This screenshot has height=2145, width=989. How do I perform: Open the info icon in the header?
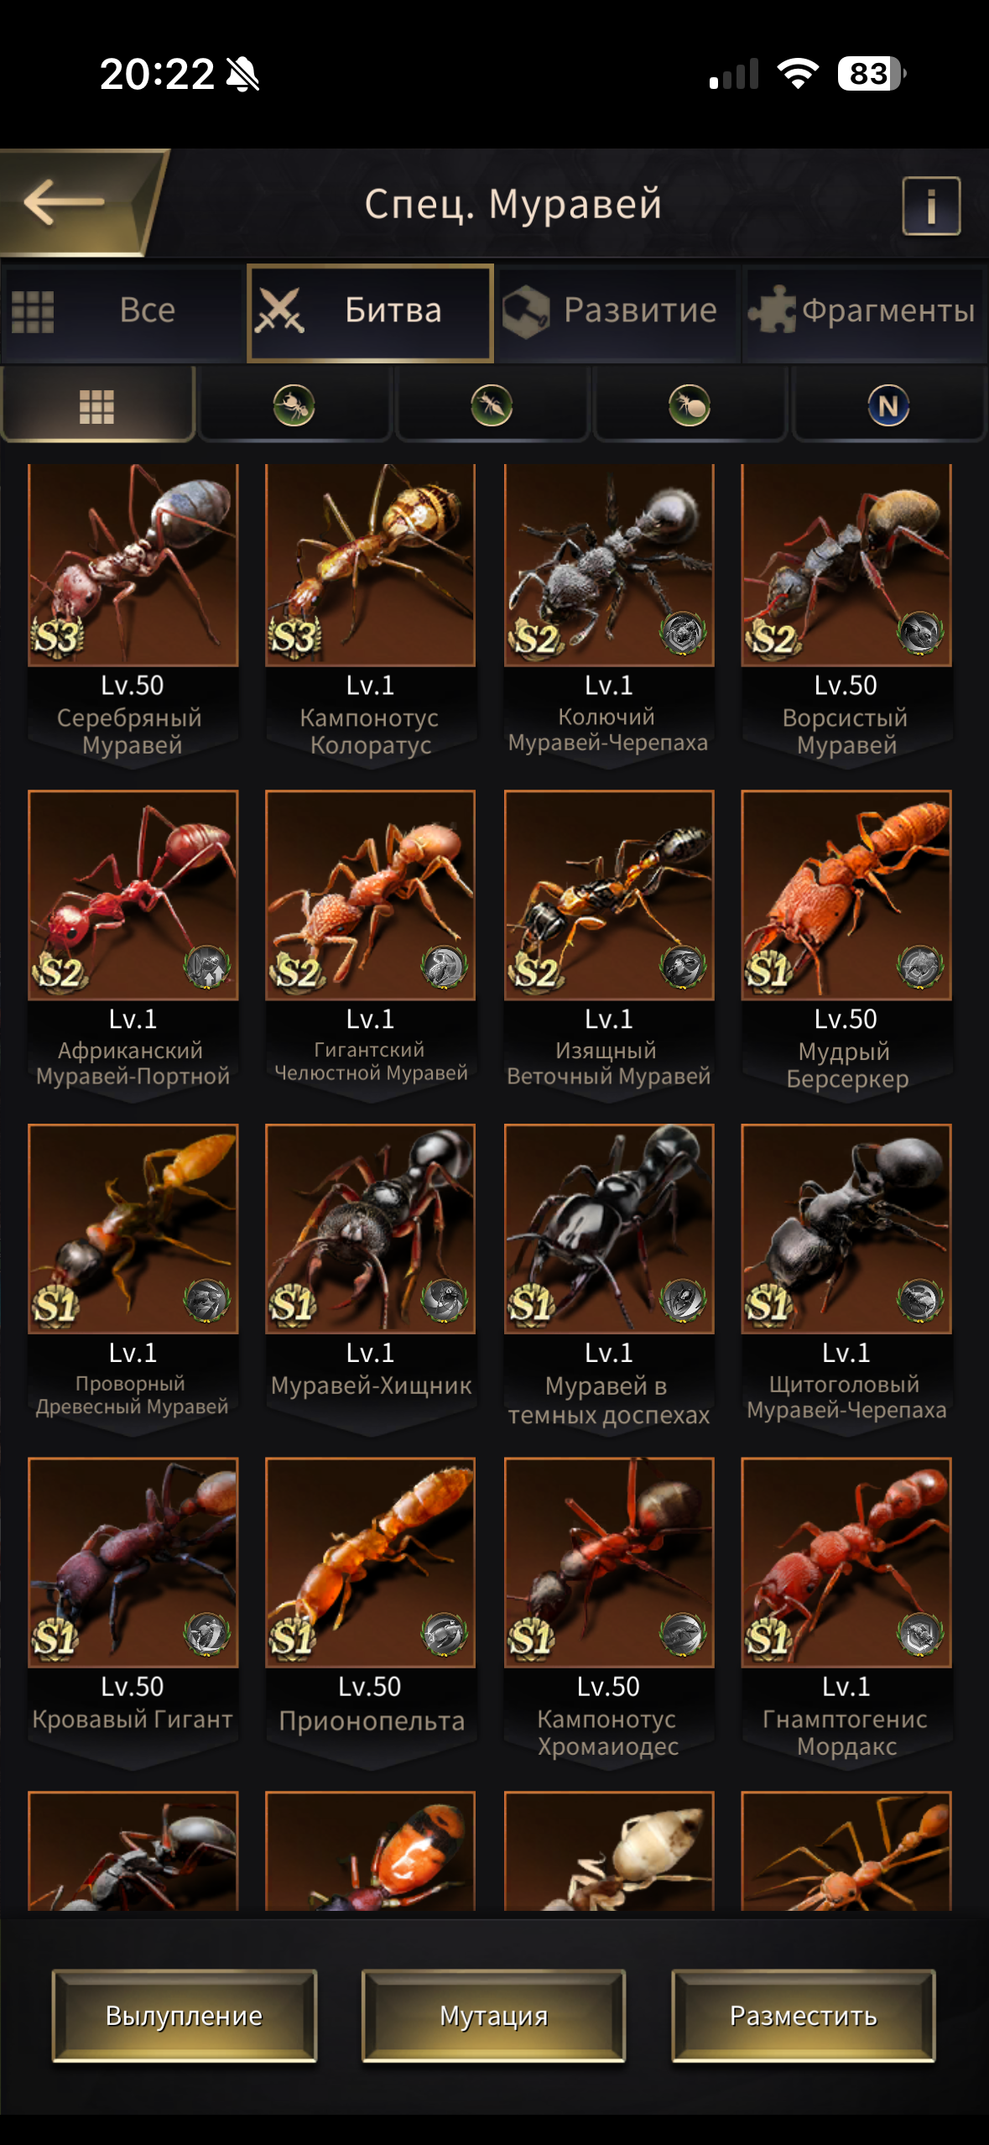point(931,206)
